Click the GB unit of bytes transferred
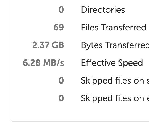The image size is (149, 125). (58, 45)
